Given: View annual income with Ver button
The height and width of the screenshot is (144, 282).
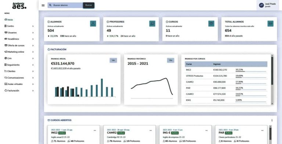Looking at the screenshot, I should coord(113,60).
